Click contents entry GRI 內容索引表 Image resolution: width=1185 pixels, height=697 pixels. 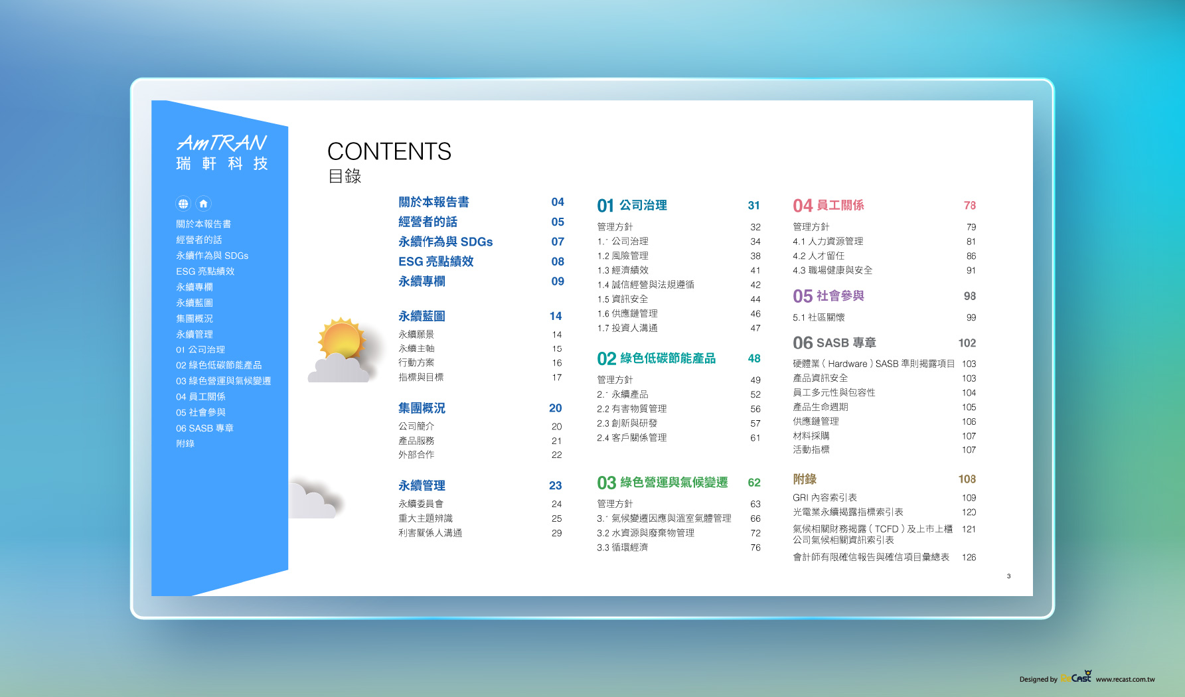tap(825, 498)
